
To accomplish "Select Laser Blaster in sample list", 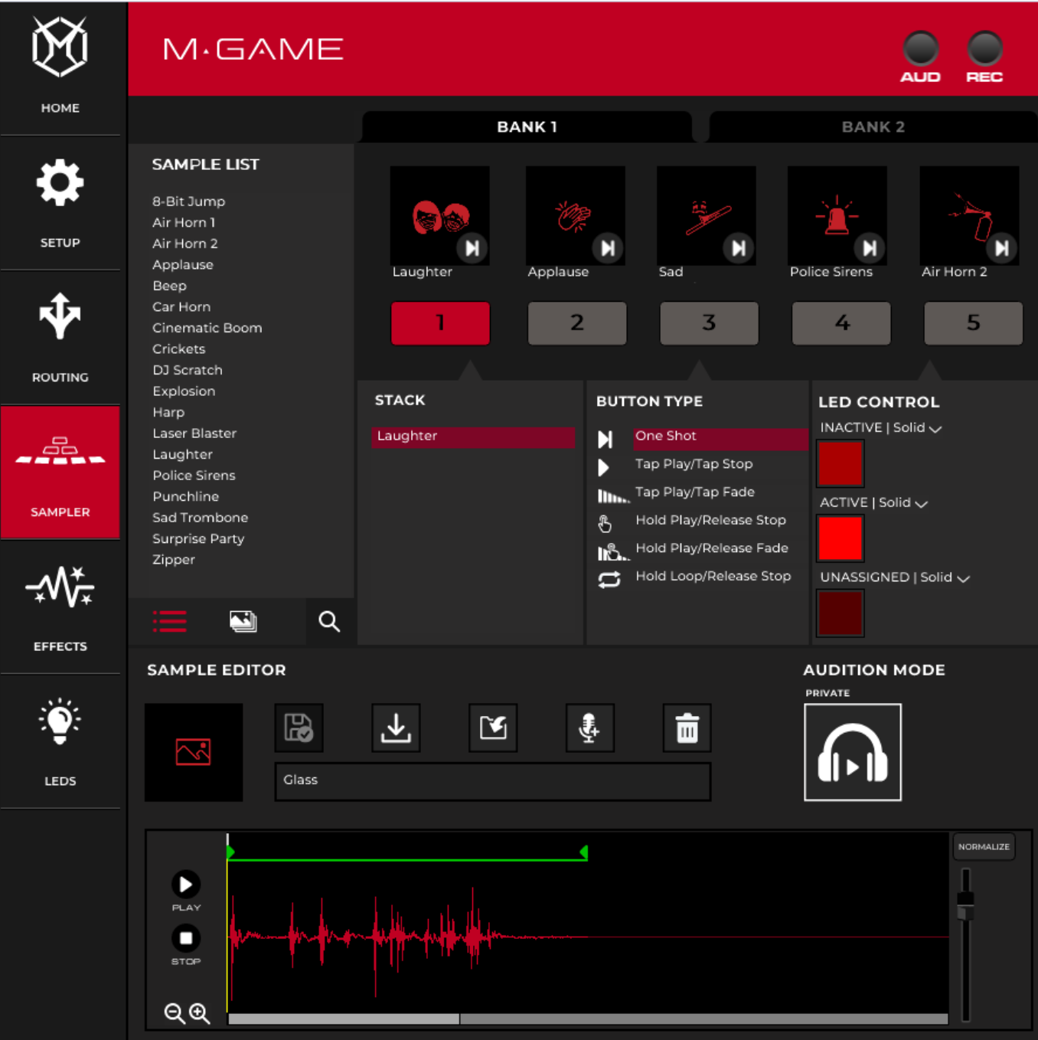I will [194, 433].
